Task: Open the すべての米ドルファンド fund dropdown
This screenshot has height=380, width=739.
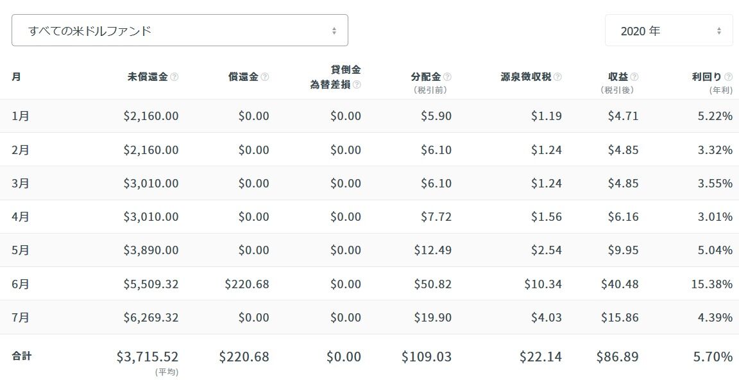Action: point(180,30)
